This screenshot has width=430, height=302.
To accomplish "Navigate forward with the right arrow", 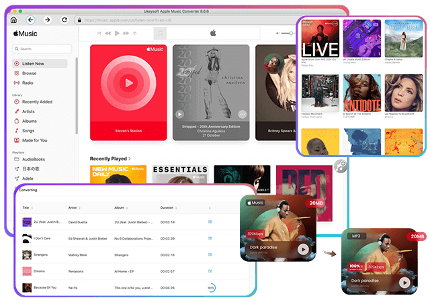I will [x=48, y=20].
